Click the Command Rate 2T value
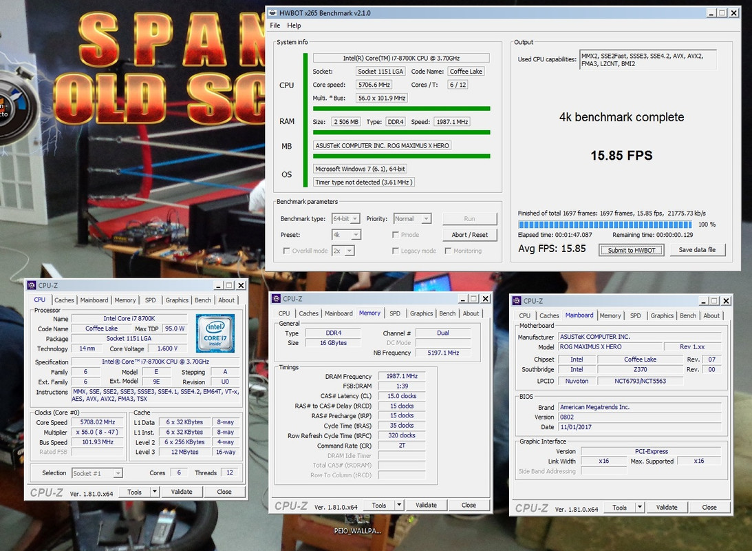This screenshot has height=551, width=752. click(x=402, y=446)
